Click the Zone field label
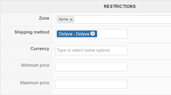This screenshot has height=95, width=171. [44, 18]
